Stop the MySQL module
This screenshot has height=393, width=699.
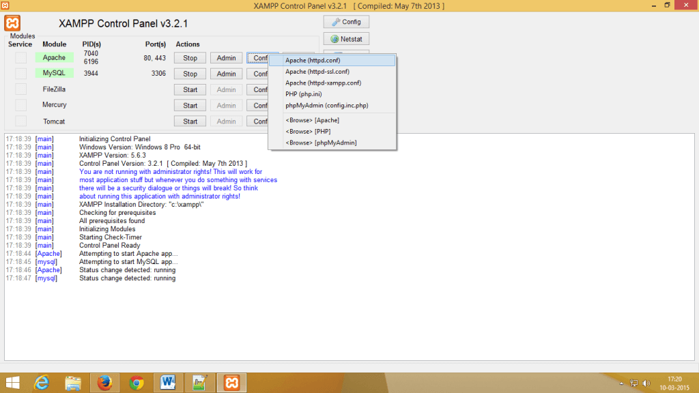click(x=190, y=74)
